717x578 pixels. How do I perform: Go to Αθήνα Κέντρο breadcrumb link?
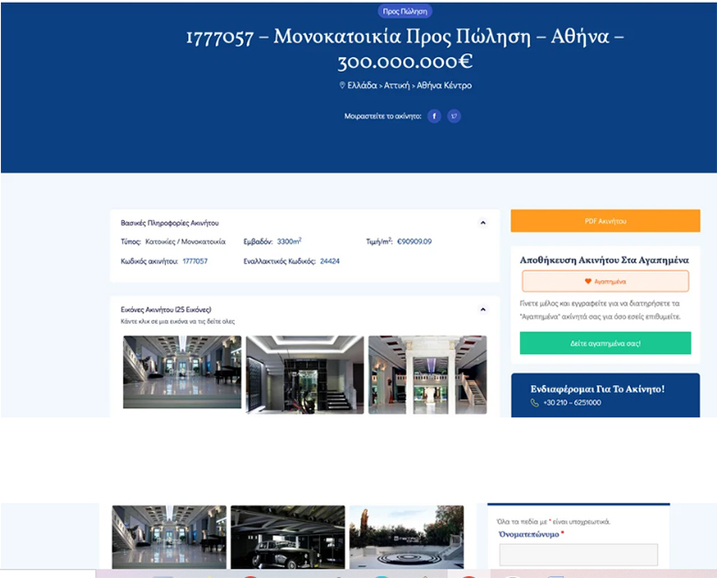(x=445, y=85)
